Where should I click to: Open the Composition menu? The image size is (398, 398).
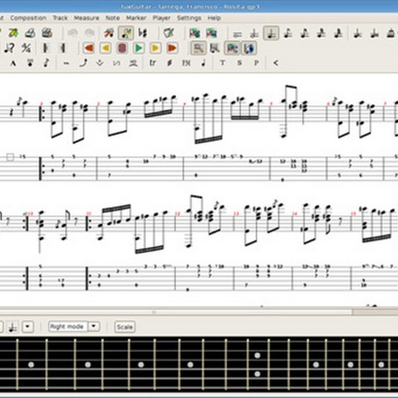pos(28,18)
